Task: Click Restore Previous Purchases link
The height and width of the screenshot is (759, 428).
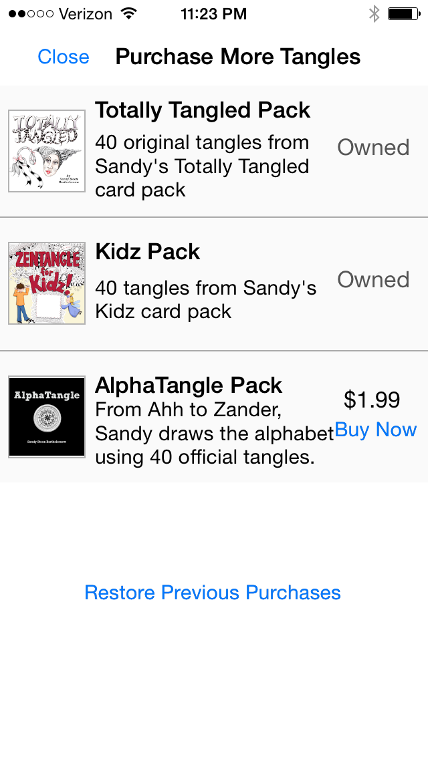Action: point(213,593)
